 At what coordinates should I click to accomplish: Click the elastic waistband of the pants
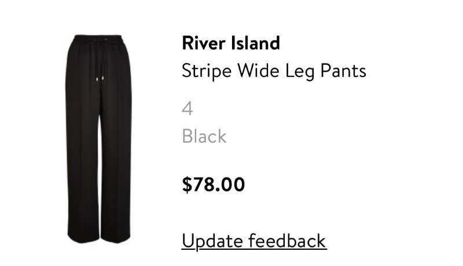click(98, 39)
